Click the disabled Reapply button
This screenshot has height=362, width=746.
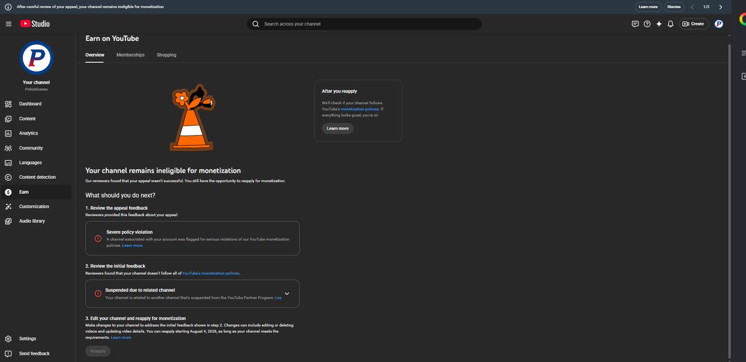coord(98,351)
